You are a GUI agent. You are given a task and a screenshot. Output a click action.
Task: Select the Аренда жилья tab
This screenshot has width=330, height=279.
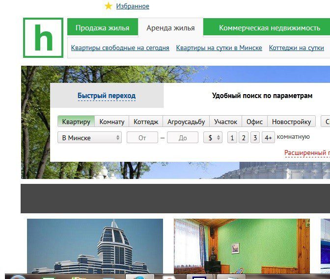click(x=170, y=28)
